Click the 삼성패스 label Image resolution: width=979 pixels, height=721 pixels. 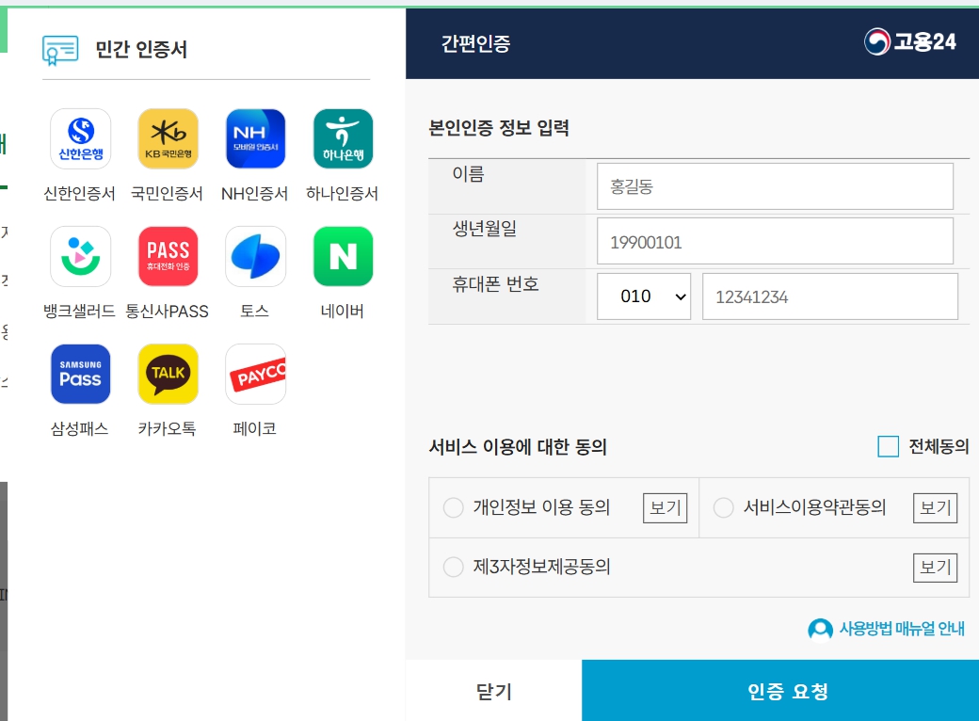point(80,428)
